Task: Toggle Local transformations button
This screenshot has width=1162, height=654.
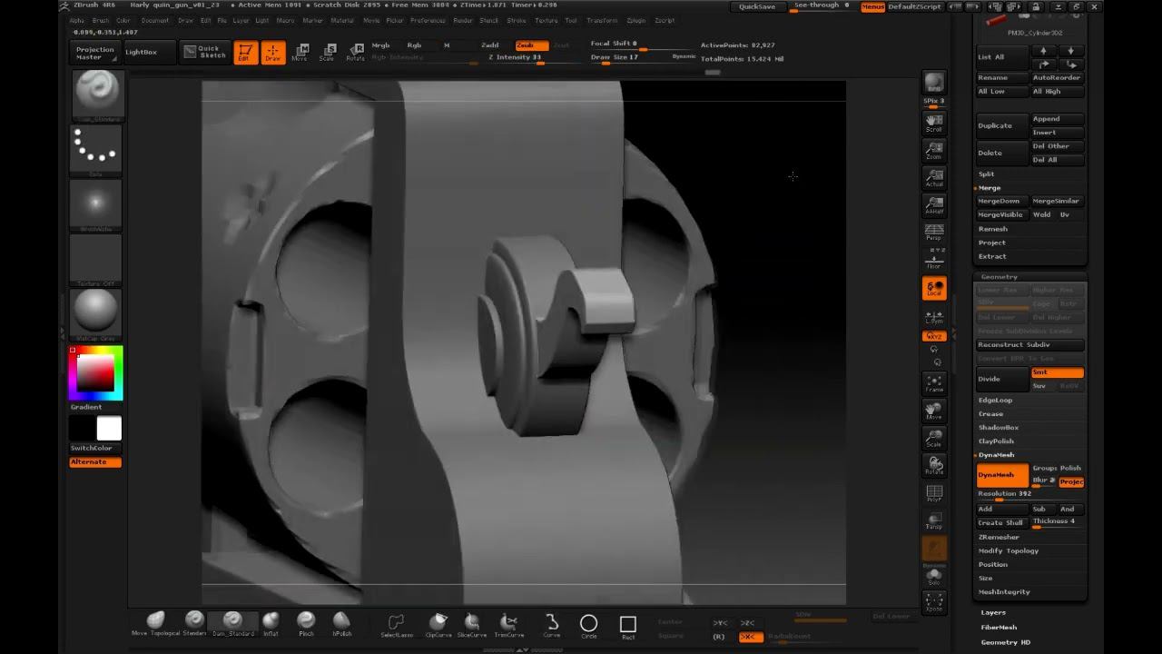Action: tap(934, 288)
